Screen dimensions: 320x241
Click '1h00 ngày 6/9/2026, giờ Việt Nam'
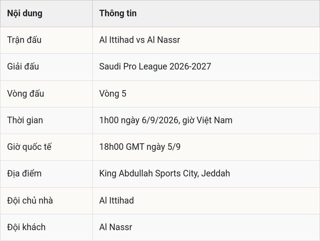[x=165, y=120]
